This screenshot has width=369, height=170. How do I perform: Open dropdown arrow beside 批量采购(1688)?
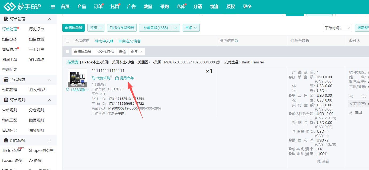click(176, 28)
